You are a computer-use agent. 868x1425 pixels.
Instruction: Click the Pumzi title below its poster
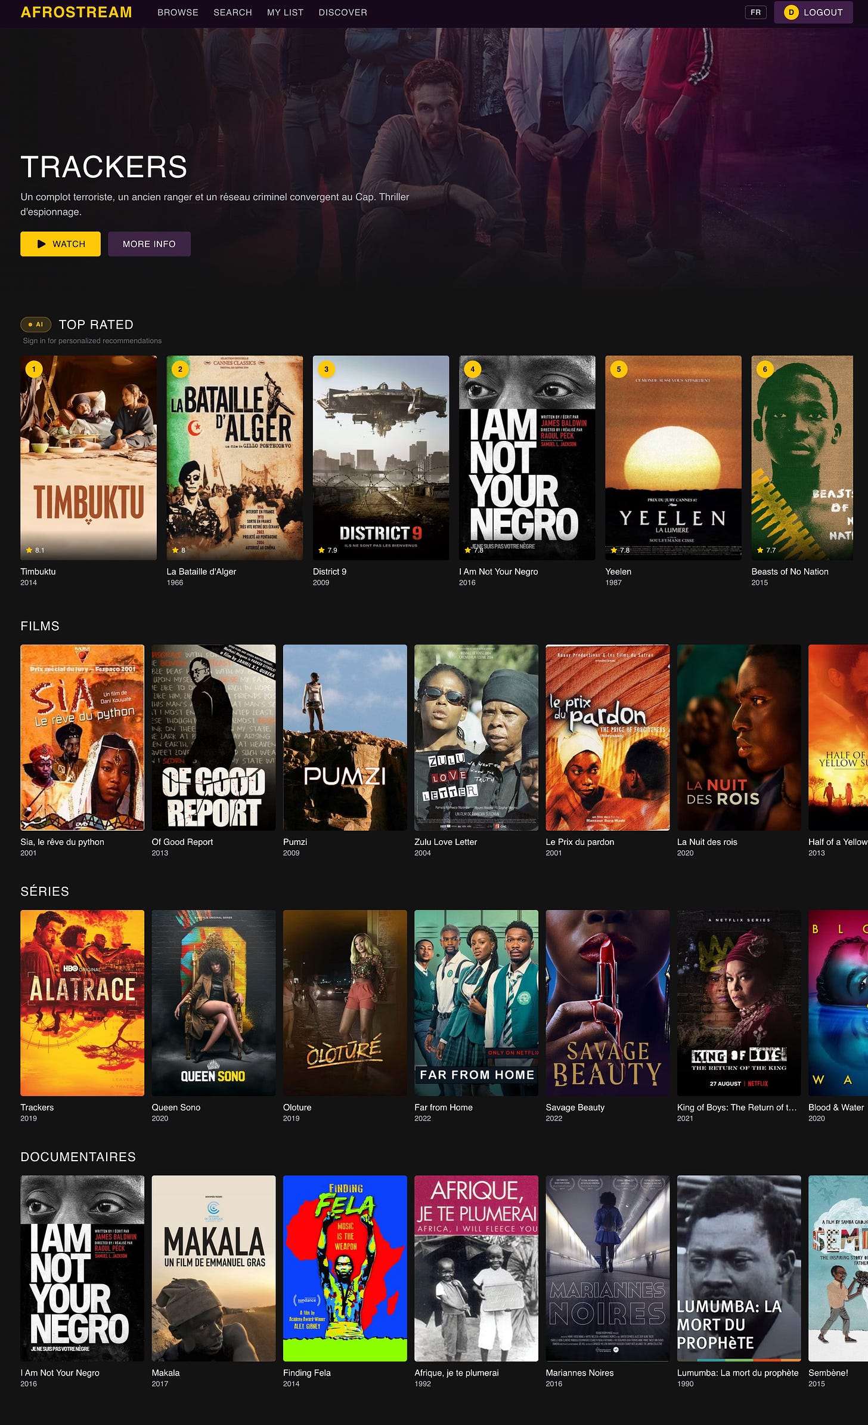(295, 842)
